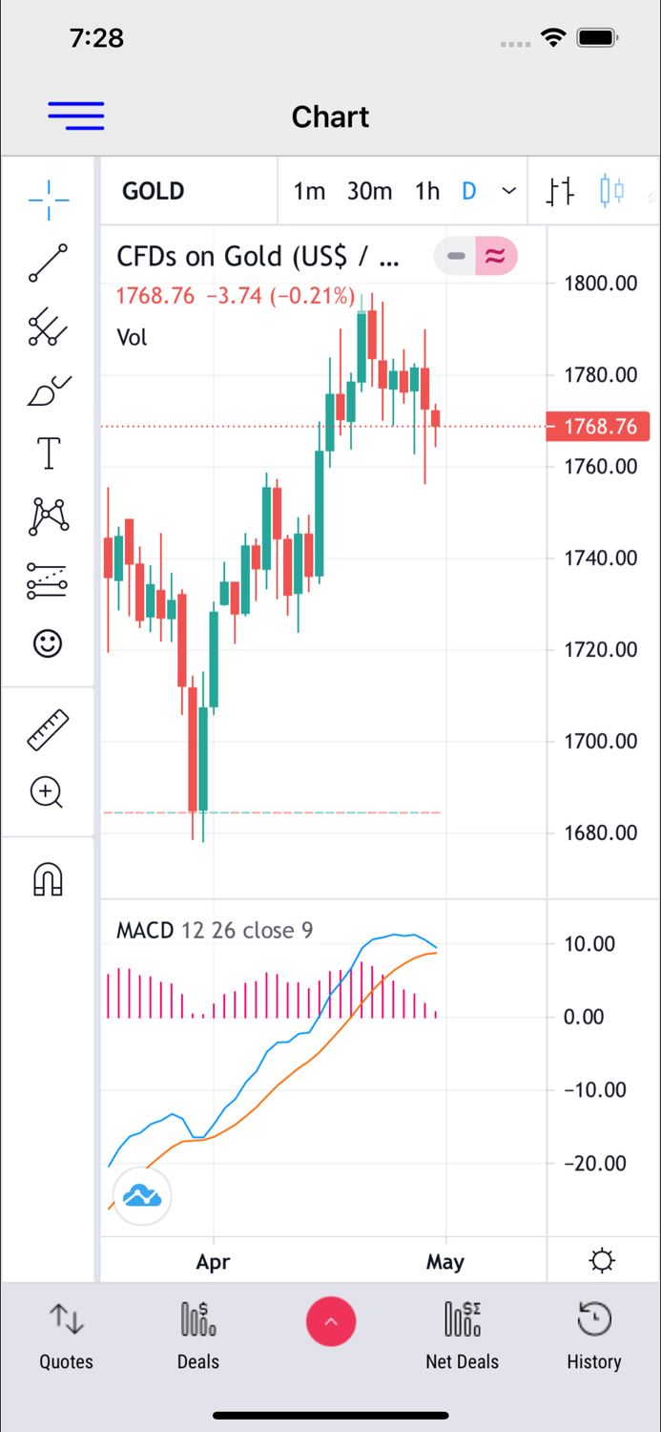The width and height of the screenshot is (661, 1432).
Task: Open the emoji sticker tool
Action: point(48,643)
